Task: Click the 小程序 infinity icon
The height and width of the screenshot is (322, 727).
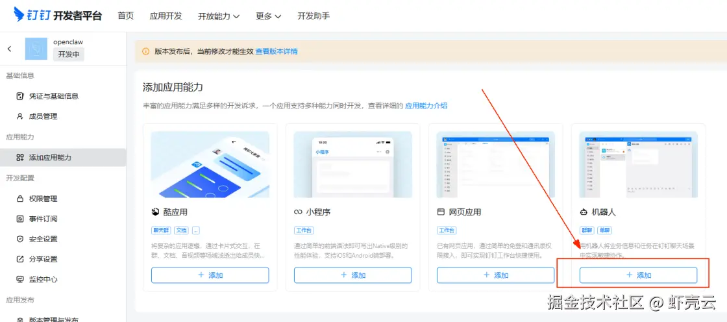Action: tap(298, 212)
